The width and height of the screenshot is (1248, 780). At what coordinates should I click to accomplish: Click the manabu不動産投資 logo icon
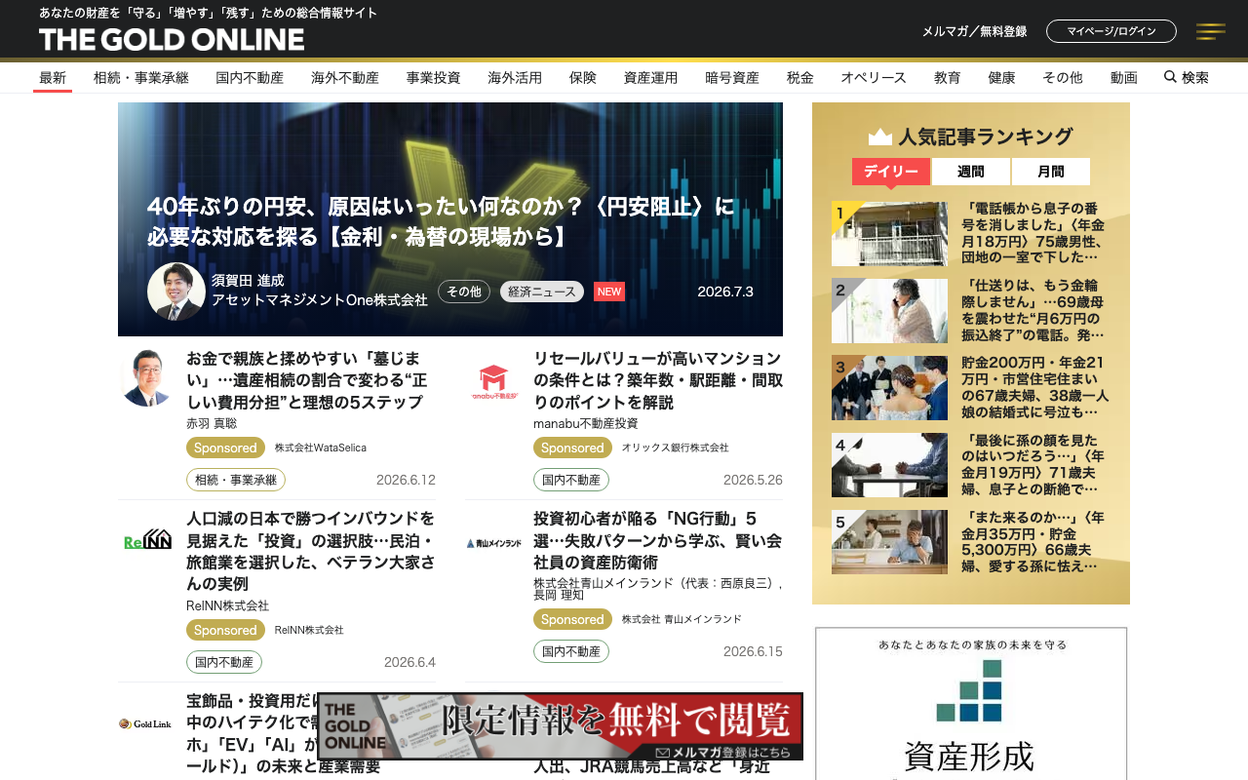494,381
